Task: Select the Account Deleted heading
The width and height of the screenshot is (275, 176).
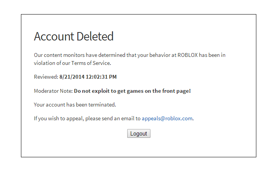Action: 74,36
